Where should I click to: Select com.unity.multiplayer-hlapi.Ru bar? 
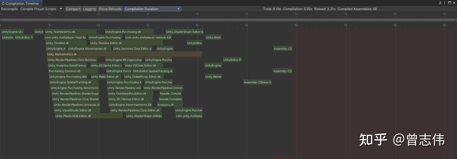65,37
